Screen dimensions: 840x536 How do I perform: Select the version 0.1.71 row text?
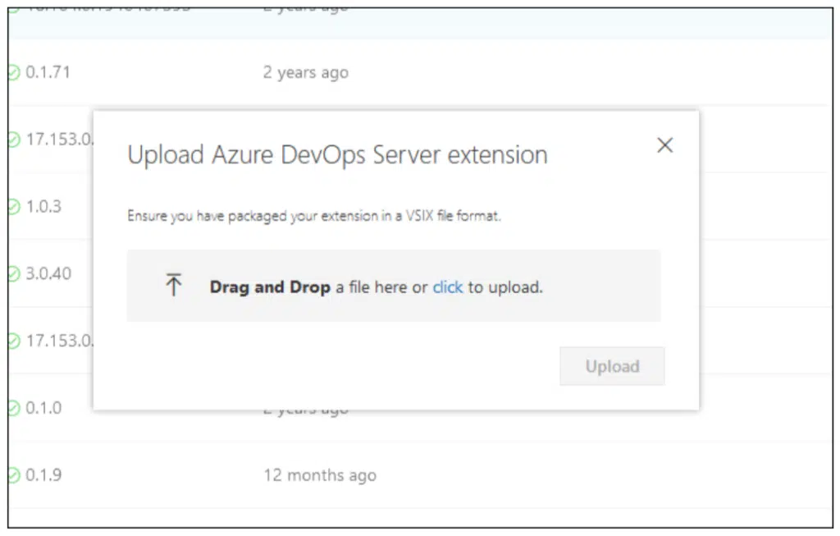48,72
